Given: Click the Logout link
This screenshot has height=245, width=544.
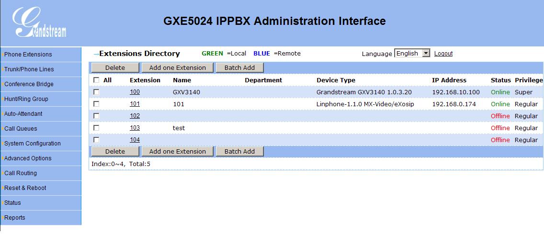Looking at the screenshot, I should 443,54.
